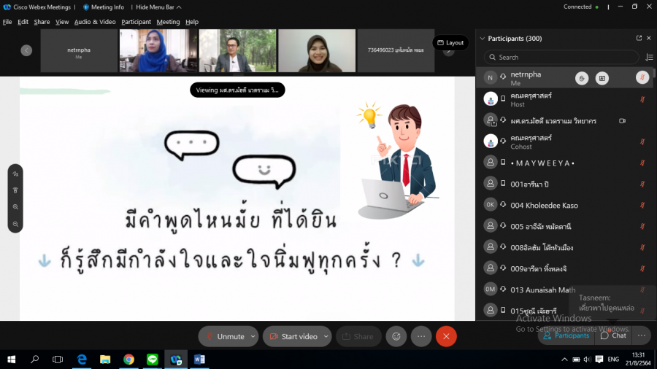The width and height of the screenshot is (657, 369).
Task: Zoom out of the shared content
Action: (15, 224)
